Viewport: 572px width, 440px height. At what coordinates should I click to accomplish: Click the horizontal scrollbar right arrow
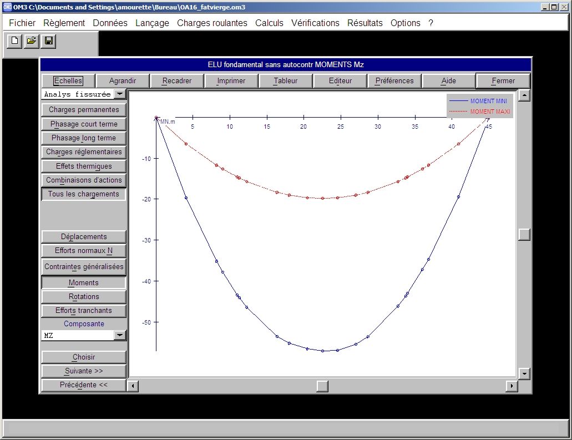coord(512,386)
